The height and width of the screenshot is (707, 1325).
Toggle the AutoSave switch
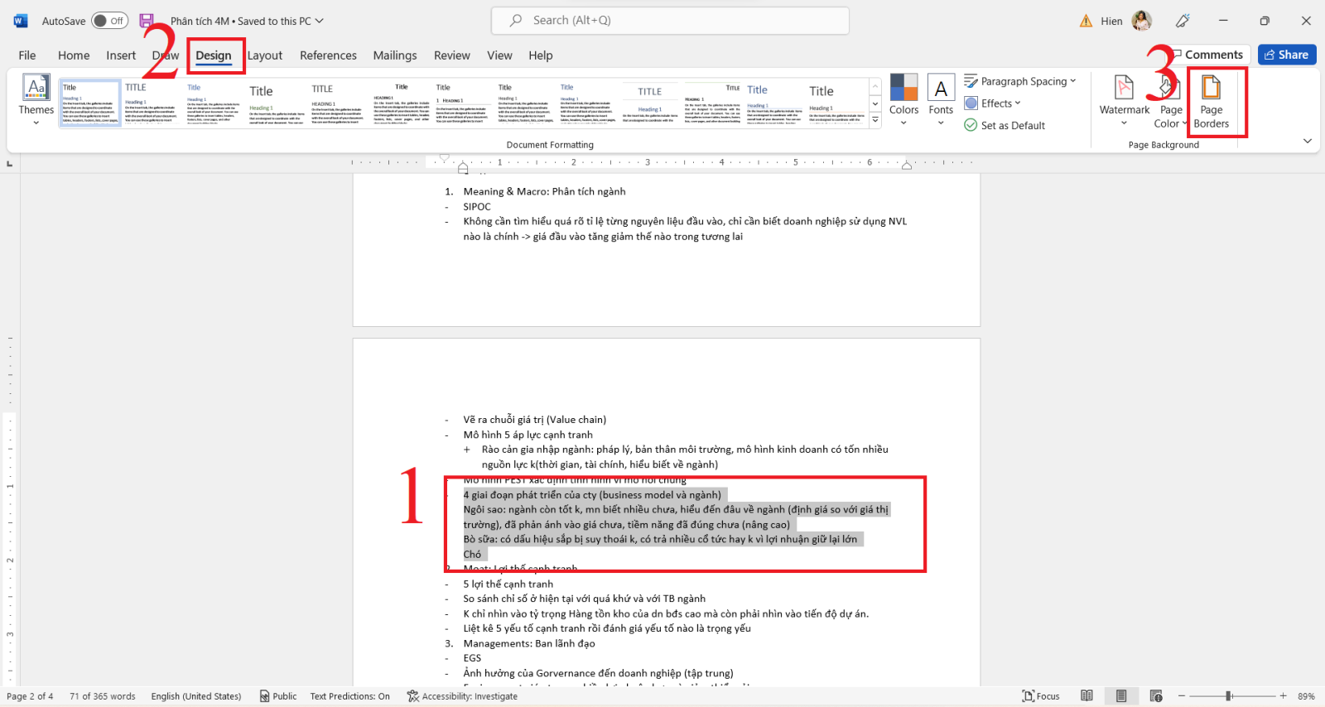[109, 21]
